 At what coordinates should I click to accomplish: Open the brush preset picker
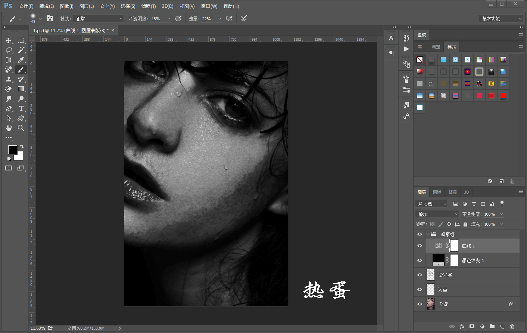[36, 18]
